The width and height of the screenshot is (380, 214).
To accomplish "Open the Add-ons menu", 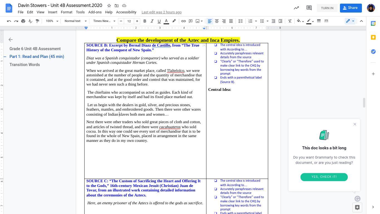I will (x=95, y=12).
